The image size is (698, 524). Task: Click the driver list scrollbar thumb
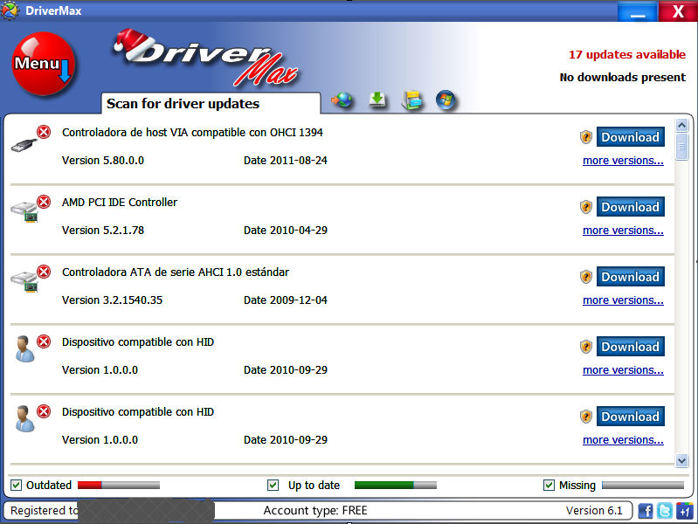point(681,147)
